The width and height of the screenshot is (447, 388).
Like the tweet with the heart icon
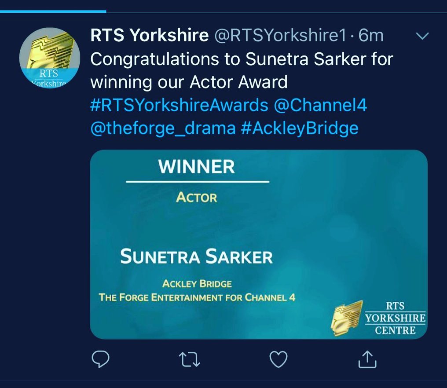coord(278,360)
